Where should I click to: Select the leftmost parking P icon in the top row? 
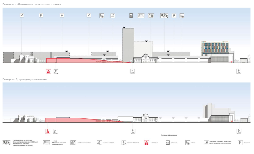click(21, 15)
